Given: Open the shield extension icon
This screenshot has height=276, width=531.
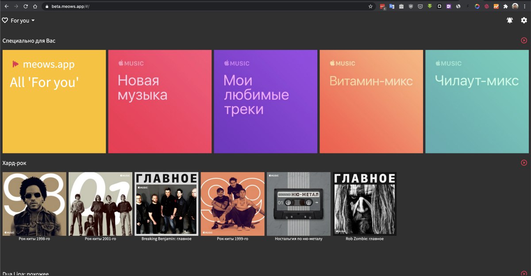Looking at the screenshot, I should click(x=411, y=7).
